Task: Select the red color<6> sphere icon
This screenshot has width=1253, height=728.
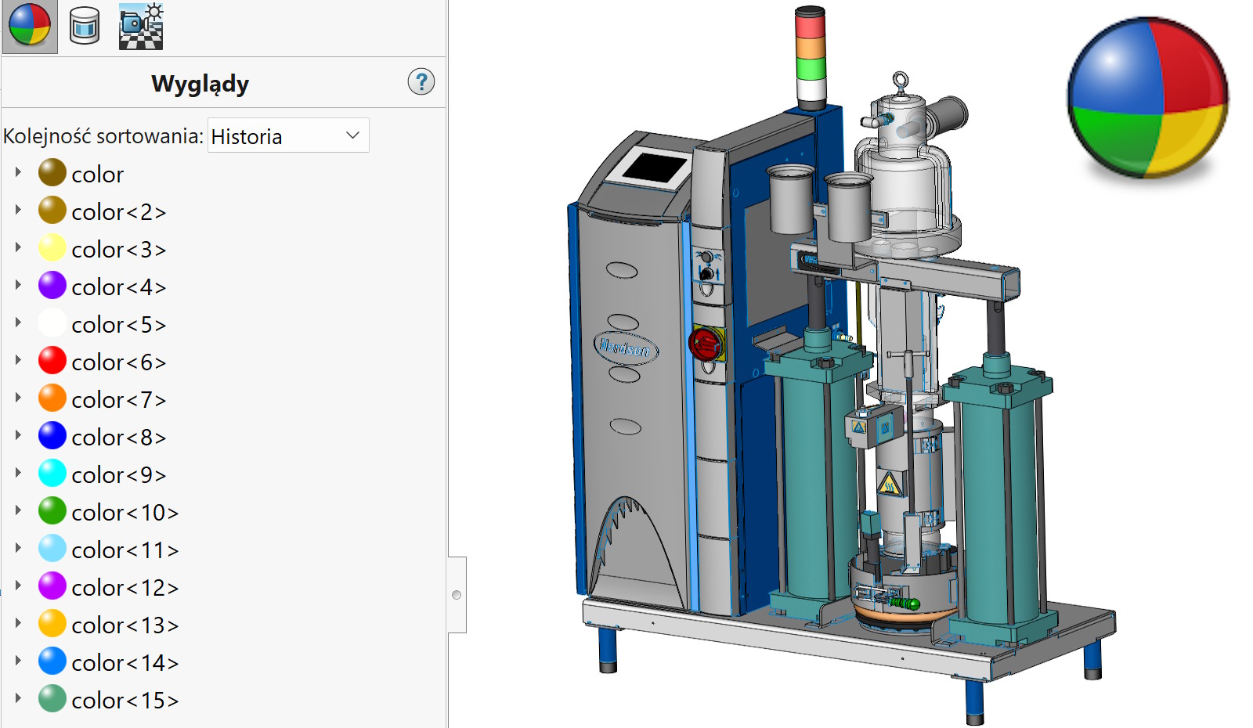Action: pyautogui.click(x=52, y=361)
